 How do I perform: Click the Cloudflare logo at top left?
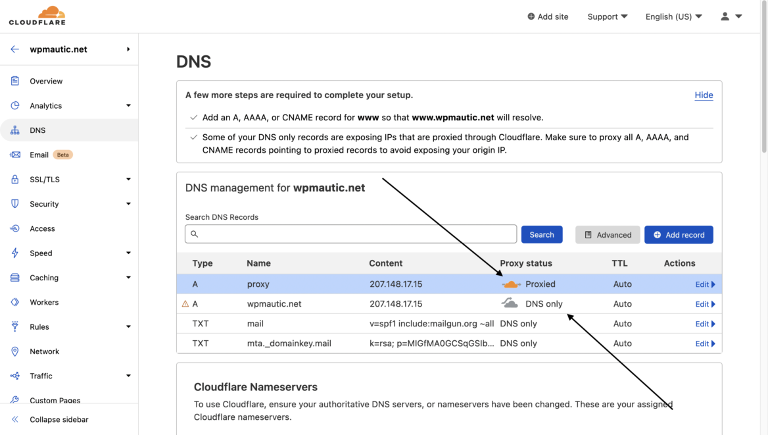point(36,14)
